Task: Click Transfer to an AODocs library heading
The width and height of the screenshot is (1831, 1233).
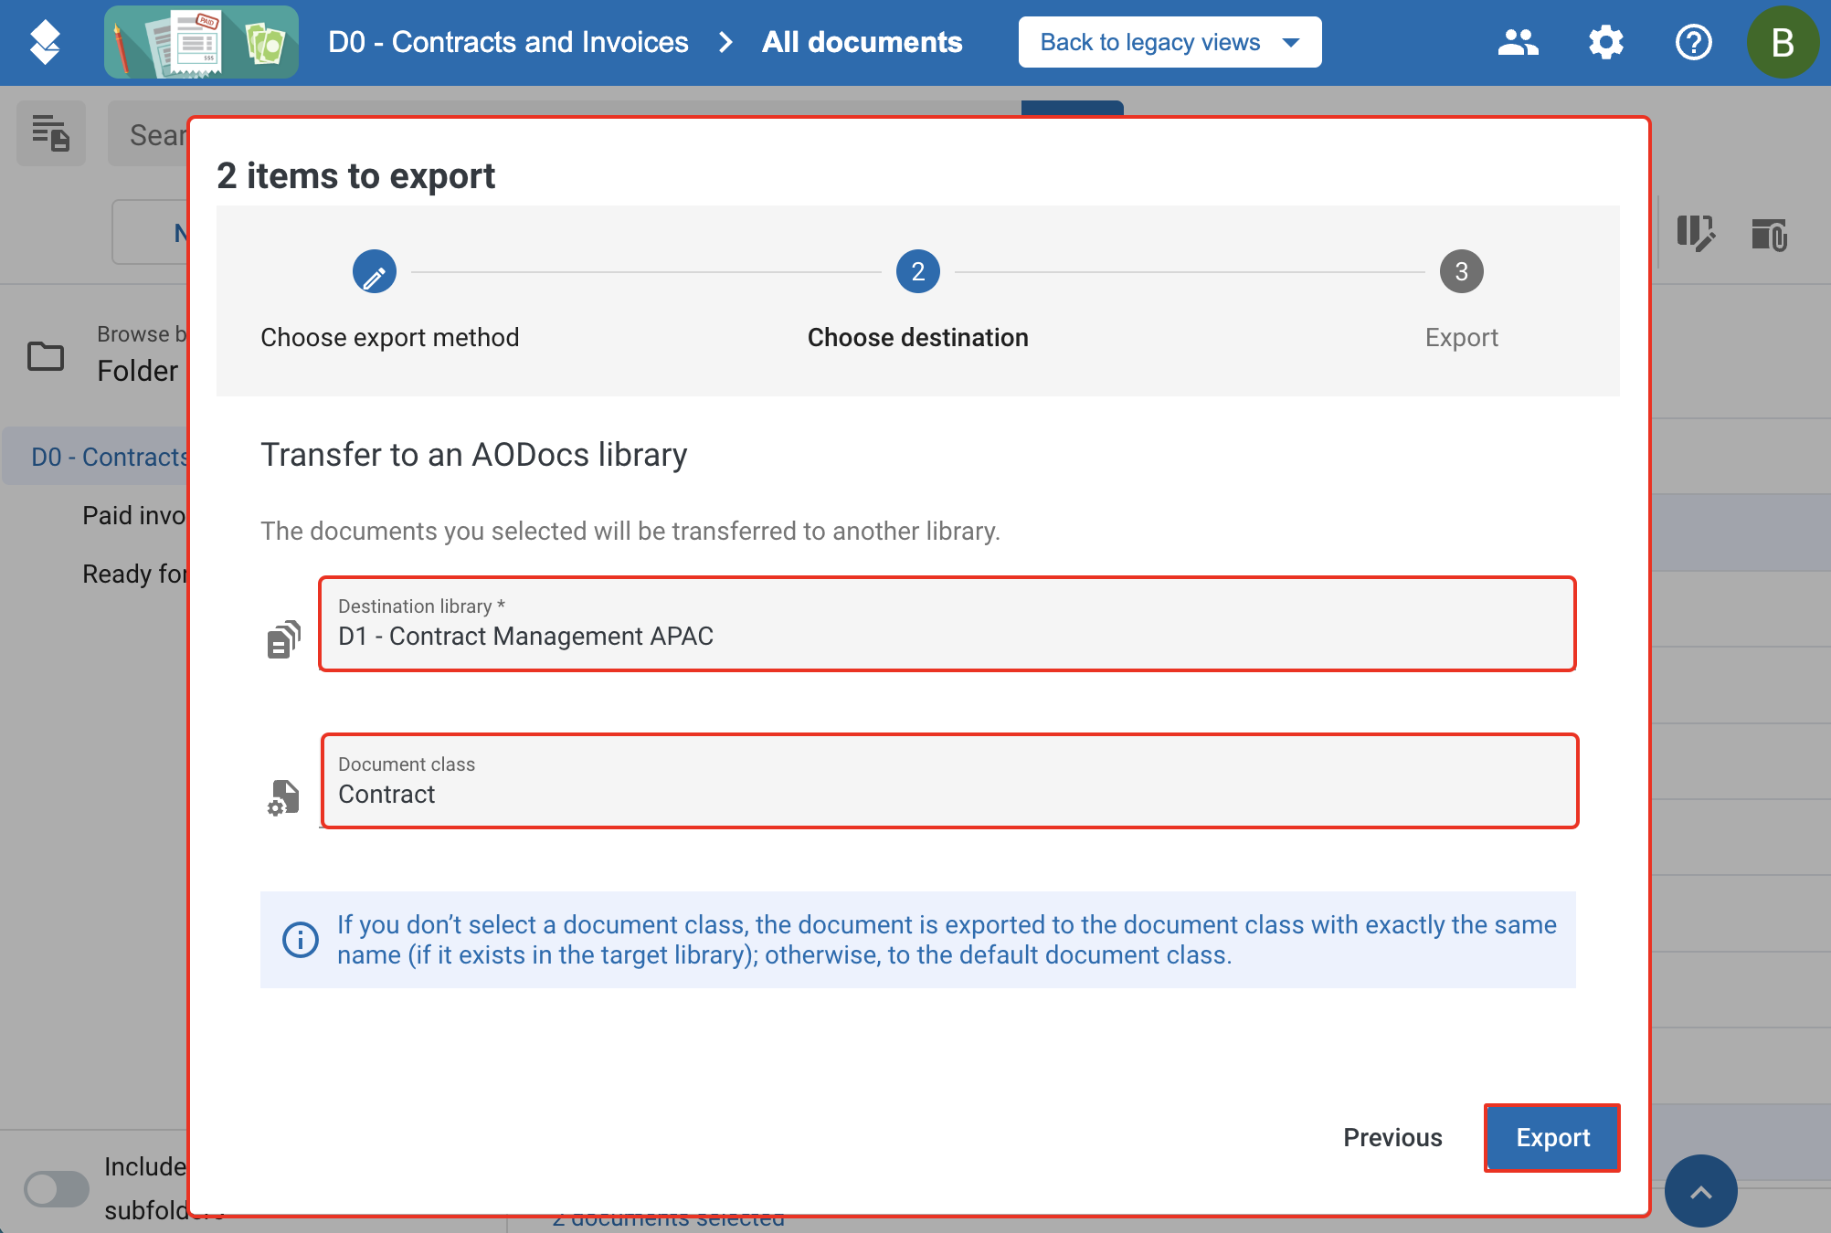Action: [x=474, y=455]
